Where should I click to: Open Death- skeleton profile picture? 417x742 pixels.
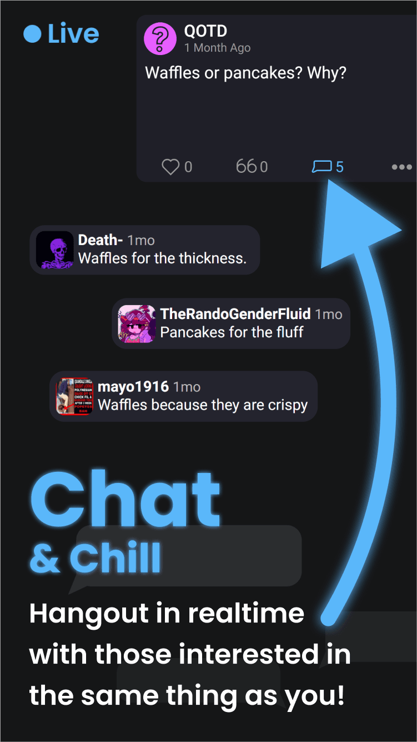pyautogui.click(x=55, y=250)
